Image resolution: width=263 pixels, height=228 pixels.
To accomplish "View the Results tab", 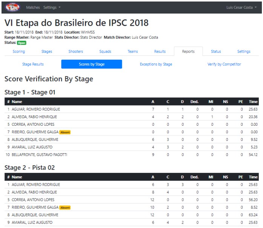I will (160, 51).
